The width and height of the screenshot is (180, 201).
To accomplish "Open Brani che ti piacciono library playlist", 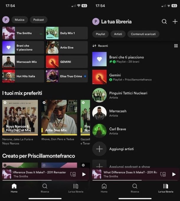I will [135, 59].
